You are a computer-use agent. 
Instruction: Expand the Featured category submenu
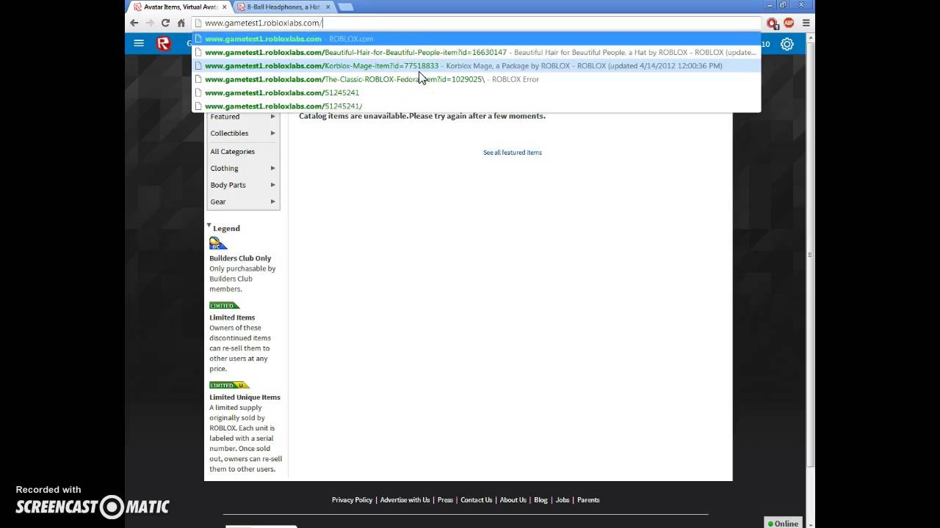point(243,117)
